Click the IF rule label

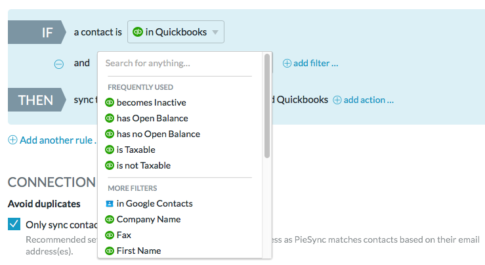[x=37, y=32]
